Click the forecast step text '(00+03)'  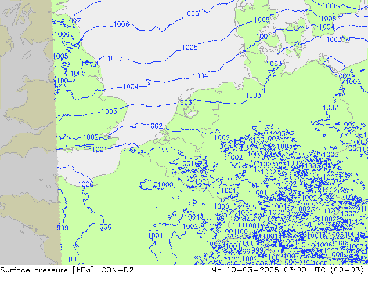tap(347, 270)
